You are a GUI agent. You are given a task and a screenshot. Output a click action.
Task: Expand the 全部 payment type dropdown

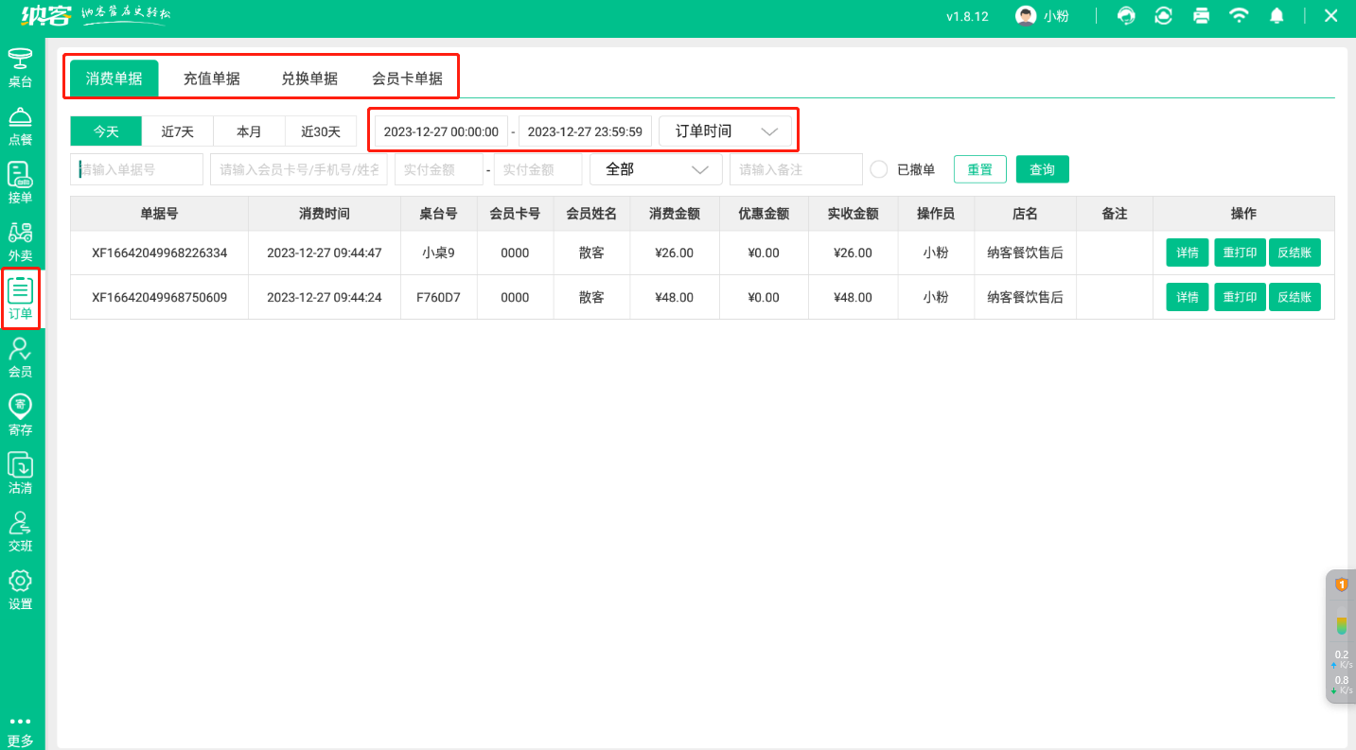(x=655, y=168)
